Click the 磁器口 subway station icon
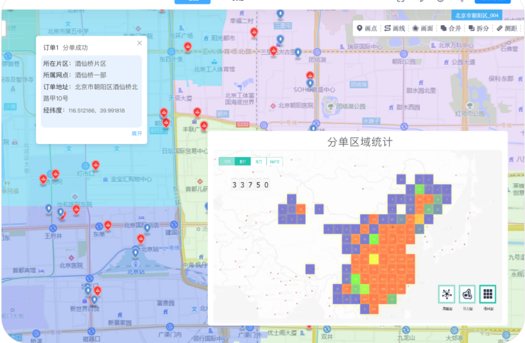The height and width of the screenshot is (343, 525). (91, 332)
